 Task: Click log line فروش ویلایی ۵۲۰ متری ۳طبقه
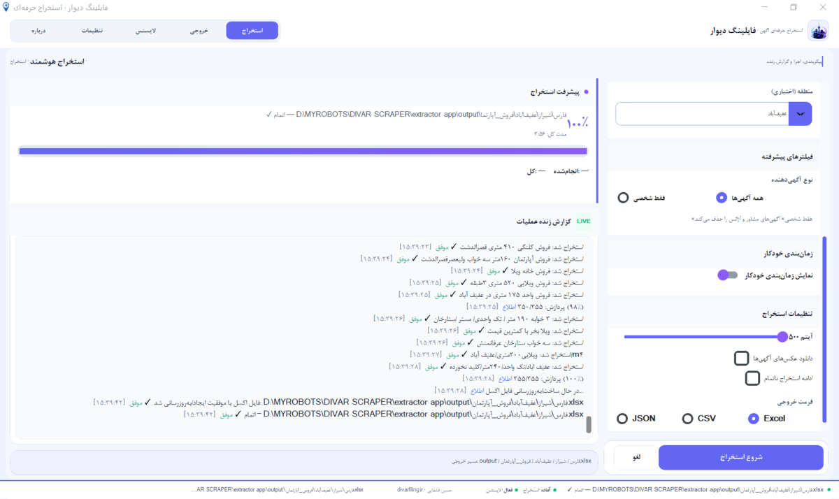pos(496,282)
